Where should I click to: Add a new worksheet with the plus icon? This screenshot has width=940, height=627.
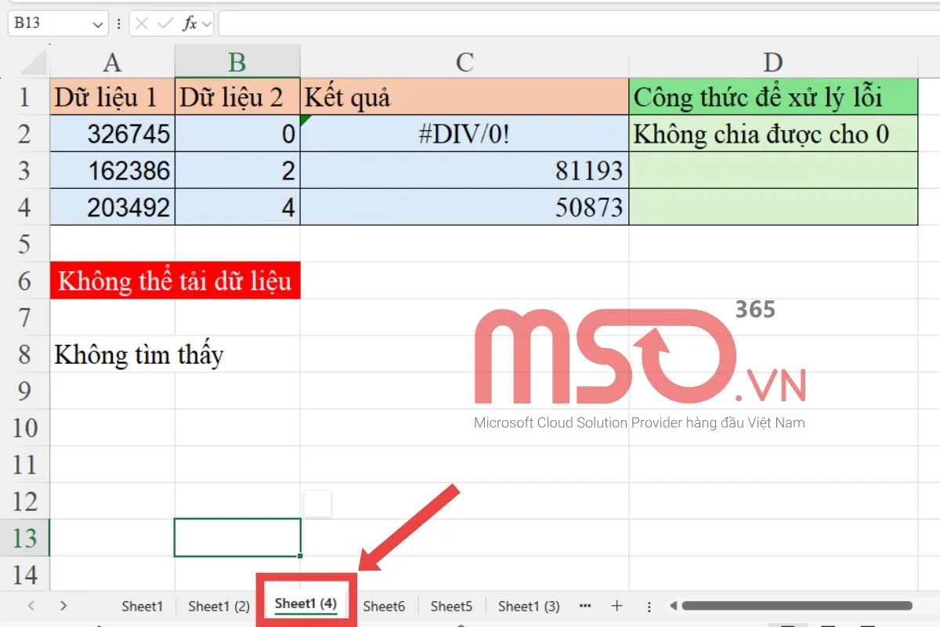[617, 606]
